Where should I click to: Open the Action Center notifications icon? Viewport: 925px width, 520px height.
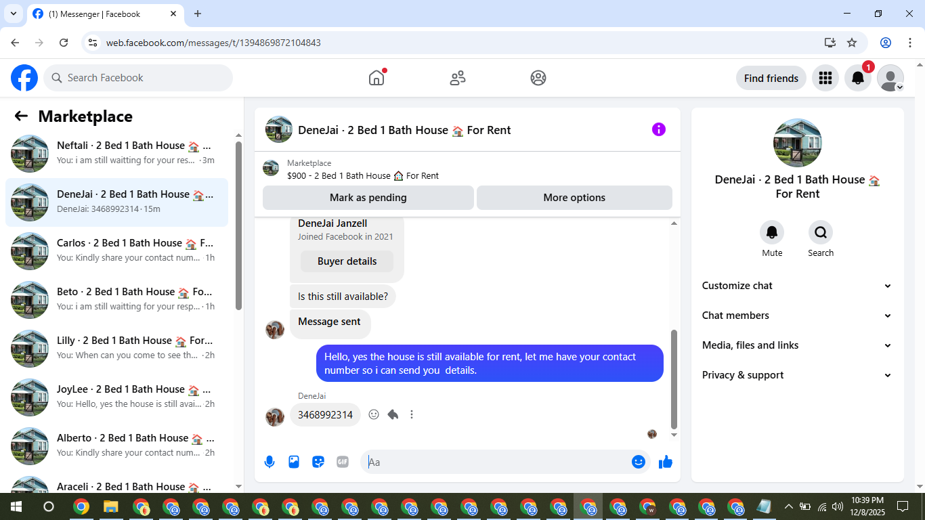click(903, 506)
